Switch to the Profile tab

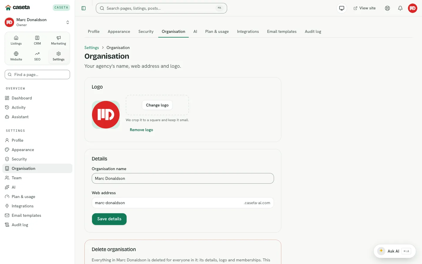tap(94, 31)
